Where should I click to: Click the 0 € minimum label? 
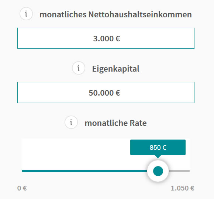[22, 188]
